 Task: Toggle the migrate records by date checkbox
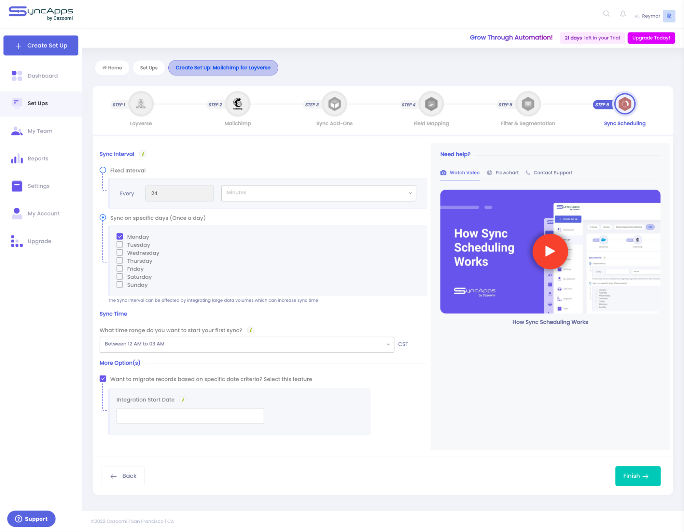[103, 379]
